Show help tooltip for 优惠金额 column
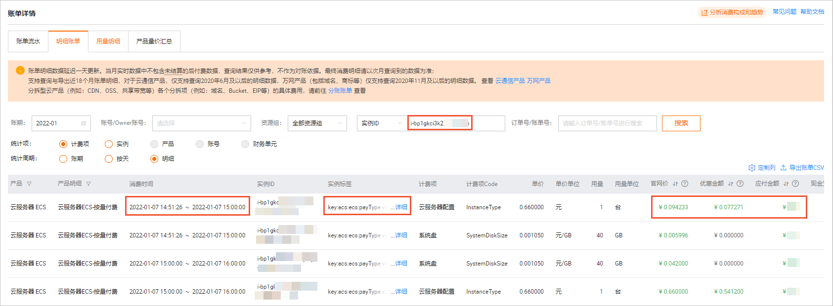This screenshot has width=833, height=306. pos(740,184)
